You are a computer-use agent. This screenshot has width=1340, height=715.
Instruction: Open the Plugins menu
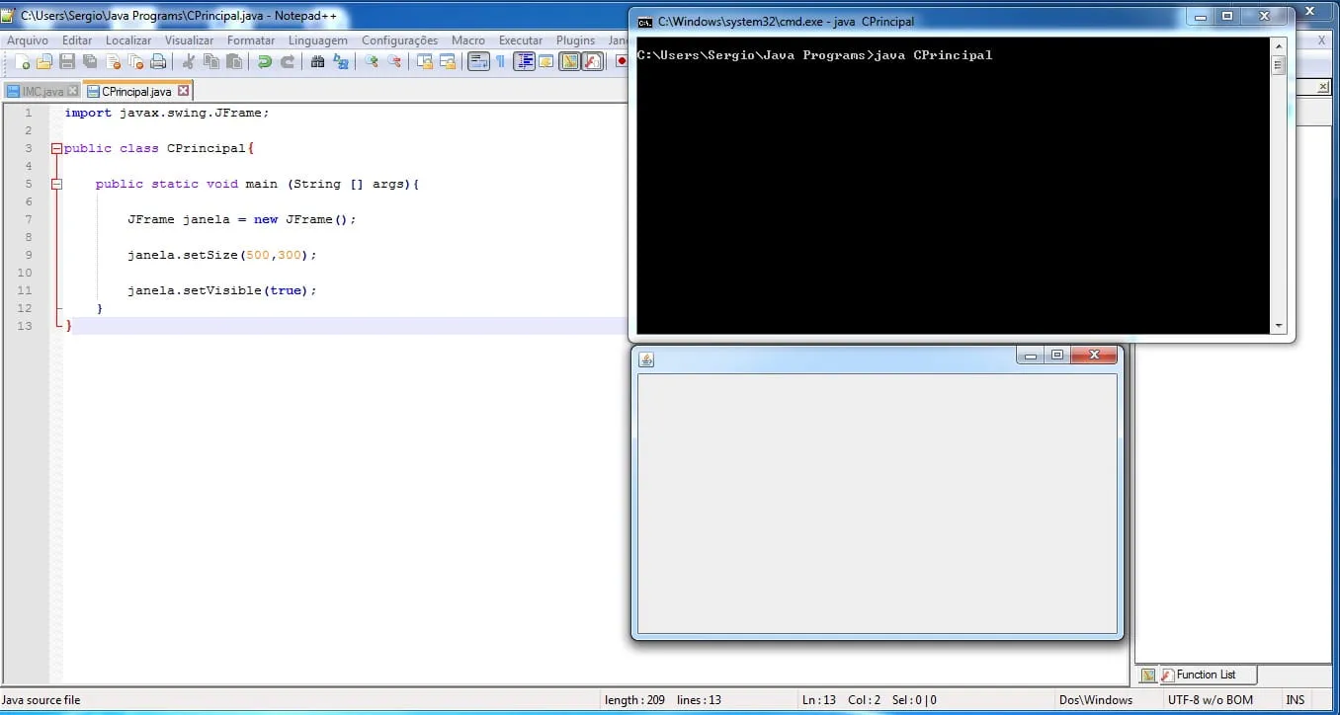576,40
